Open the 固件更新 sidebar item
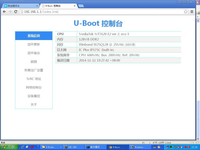Screen dimensions: 200x150 coord(34,44)
